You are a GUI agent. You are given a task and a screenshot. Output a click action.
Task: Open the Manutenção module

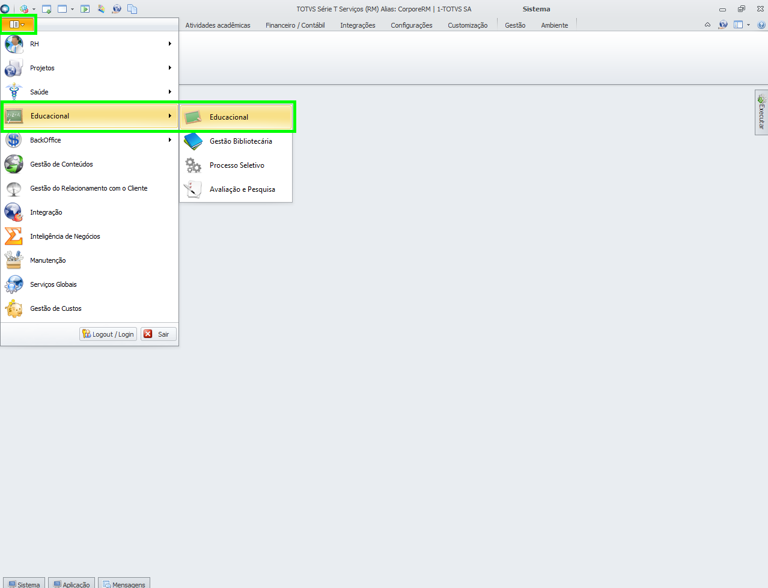(90, 260)
